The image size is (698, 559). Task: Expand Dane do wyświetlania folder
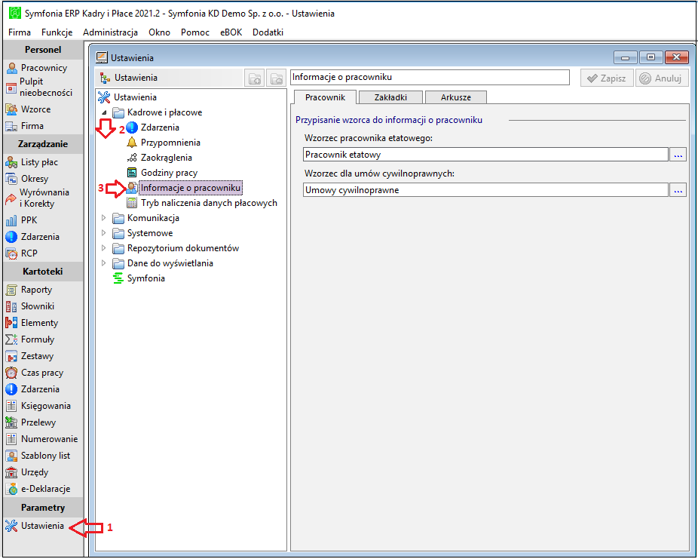(104, 263)
